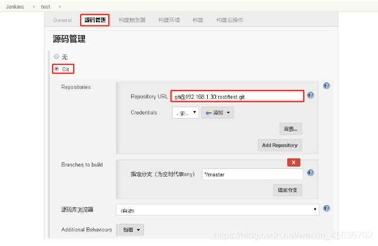
Task: Click the key icon on the 添加 credentials button
Action: [x=208, y=113]
